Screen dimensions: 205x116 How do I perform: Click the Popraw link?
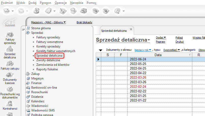(x=160, y=42)
